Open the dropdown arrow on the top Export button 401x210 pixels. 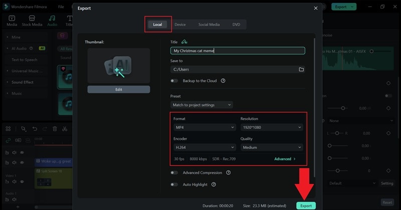tap(352, 7)
